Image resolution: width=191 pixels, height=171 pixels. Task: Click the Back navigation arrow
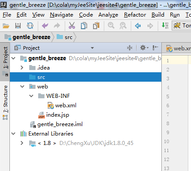[x=138, y=26]
